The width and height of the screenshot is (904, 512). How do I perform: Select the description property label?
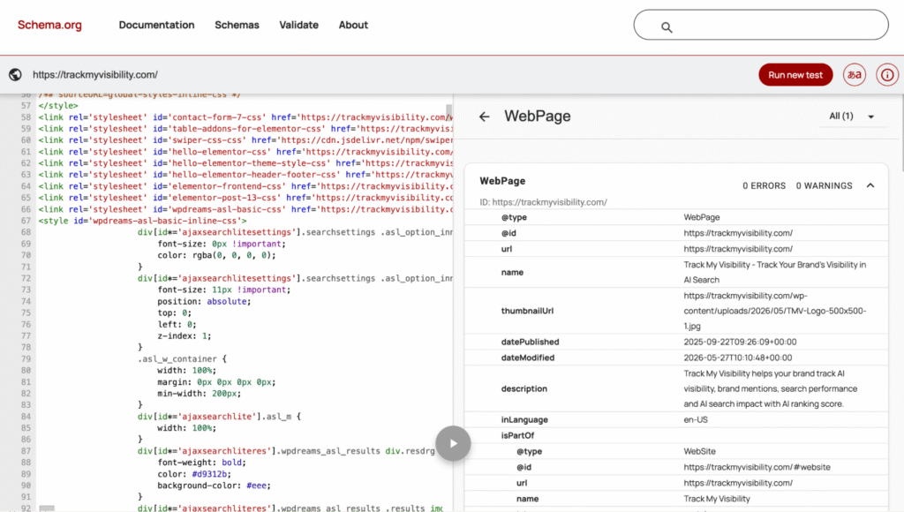524,388
